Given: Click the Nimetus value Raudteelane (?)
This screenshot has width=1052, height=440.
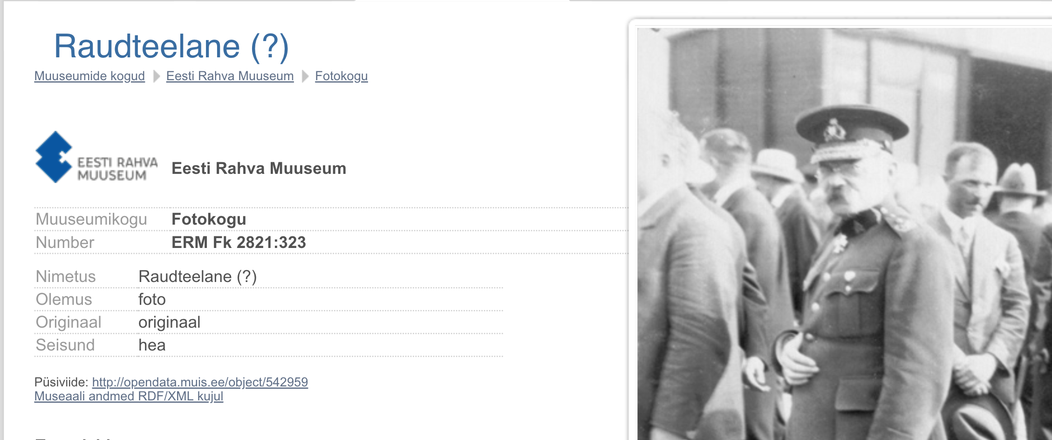Looking at the screenshot, I should [x=198, y=276].
